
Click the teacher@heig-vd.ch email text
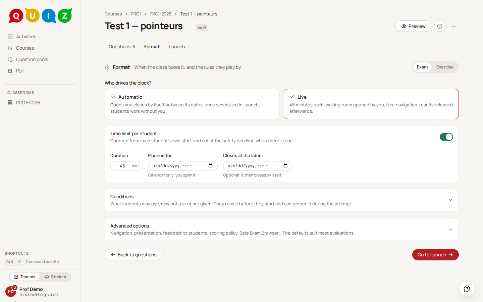(x=39, y=295)
